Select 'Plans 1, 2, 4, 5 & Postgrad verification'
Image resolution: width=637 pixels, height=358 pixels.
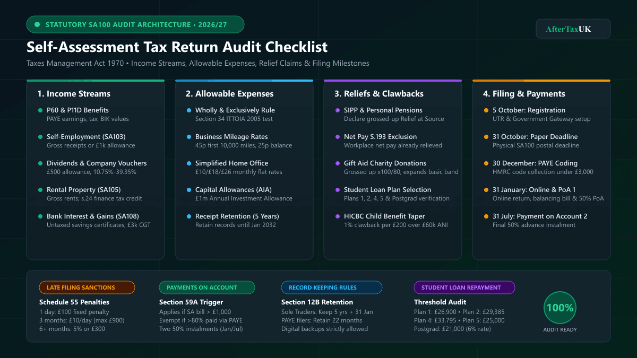pyautogui.click(x=397, y=198)
